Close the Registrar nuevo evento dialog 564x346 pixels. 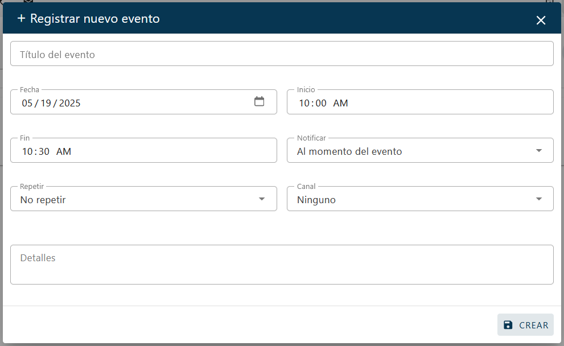click(x=541, y=20)
